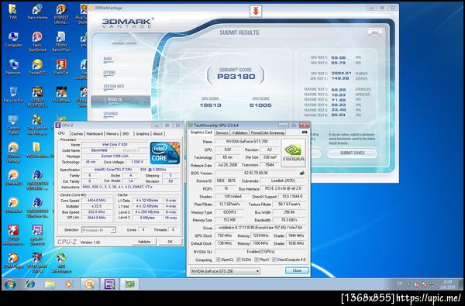Switch to Sensors tab in GPU-Z
465x306 pixels.
222,132
